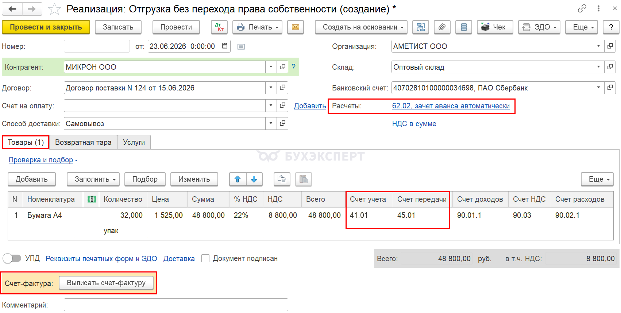
Task: Click the Добавить row button
Action: pos(32,179)
